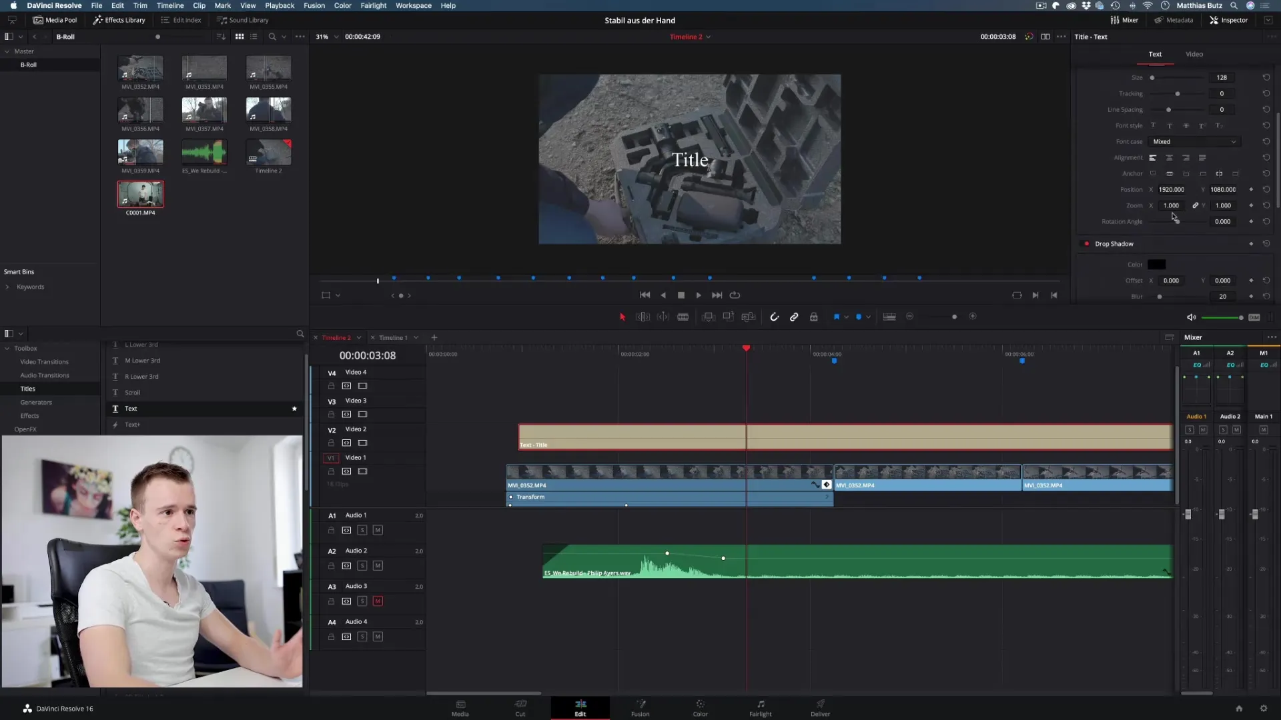
Task: Open Project Settings gear icon
Action: coord(1263,708)
